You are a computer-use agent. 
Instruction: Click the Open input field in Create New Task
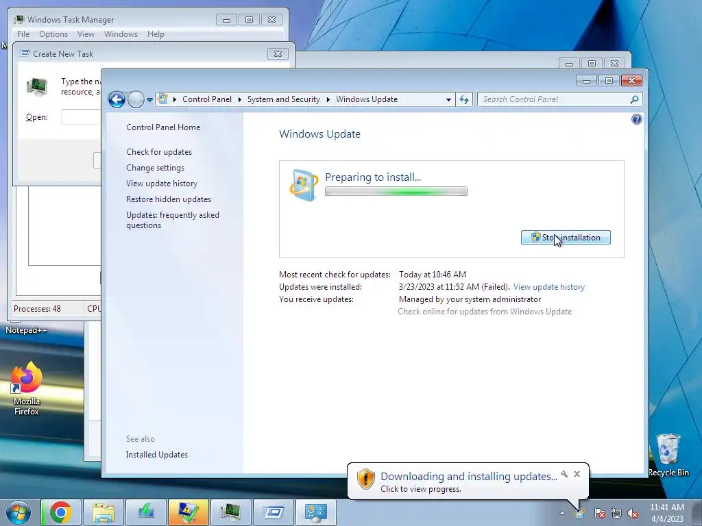coord(81,117)
